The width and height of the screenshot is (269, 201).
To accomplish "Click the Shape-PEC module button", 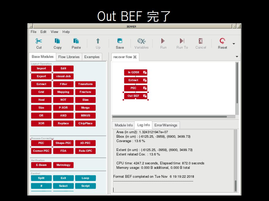I will coord(63,143).
